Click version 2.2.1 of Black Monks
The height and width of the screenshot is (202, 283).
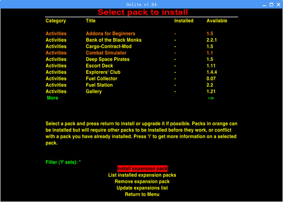coord(212,40)
